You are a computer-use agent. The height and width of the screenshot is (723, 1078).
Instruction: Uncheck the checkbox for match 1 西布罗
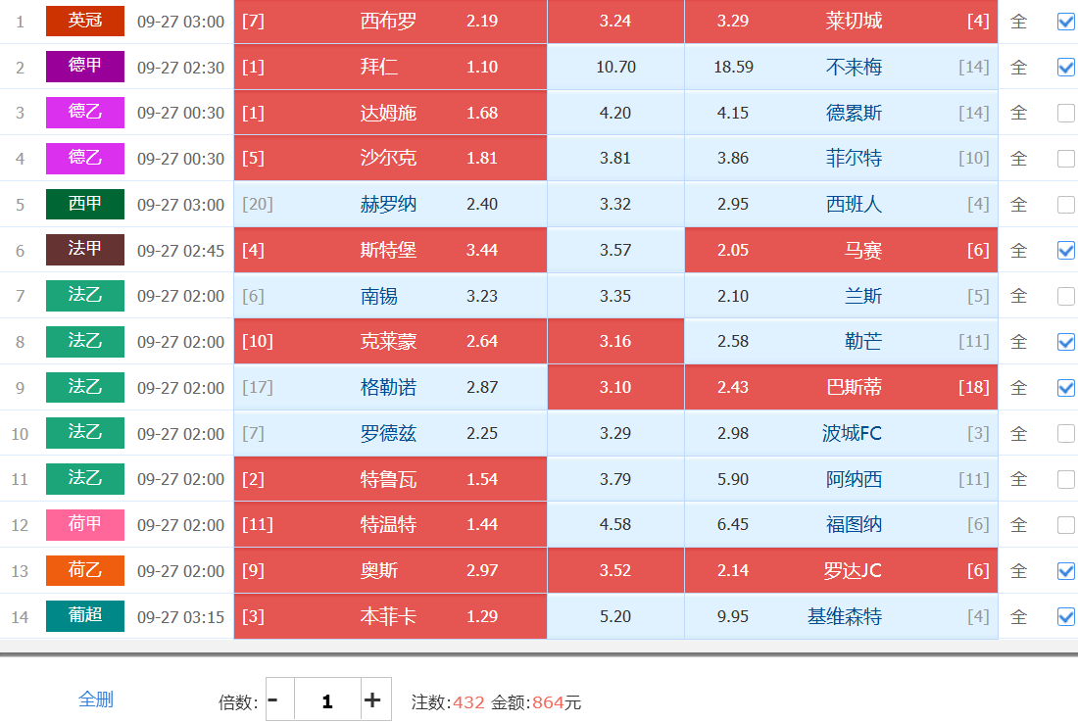[1065, 22]
